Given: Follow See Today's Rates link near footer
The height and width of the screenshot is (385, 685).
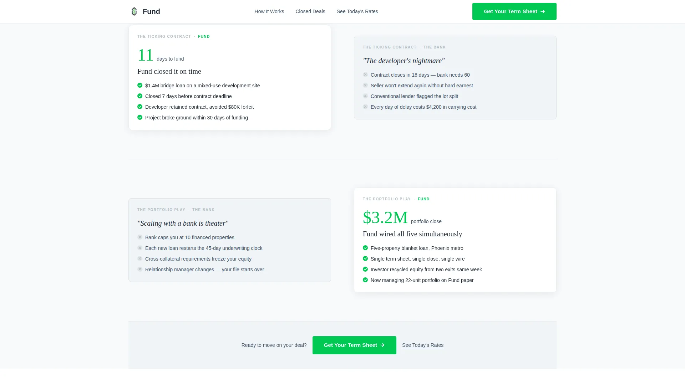Looking at the screenshot, I should point(423,345).
